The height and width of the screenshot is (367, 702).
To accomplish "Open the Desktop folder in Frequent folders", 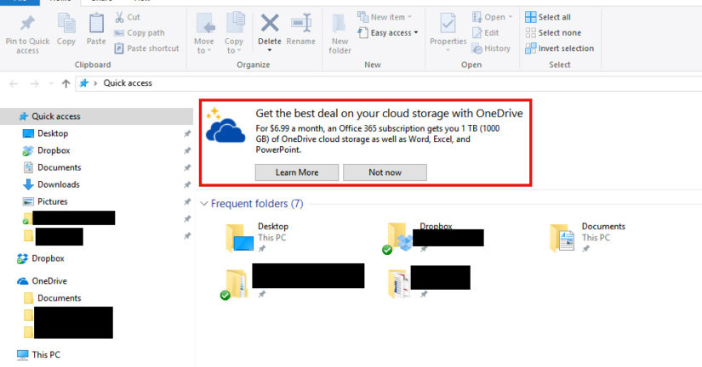I will tap(258, 237).
